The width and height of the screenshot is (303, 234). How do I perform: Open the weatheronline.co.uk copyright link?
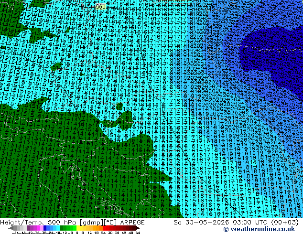(x=259, y=229)
